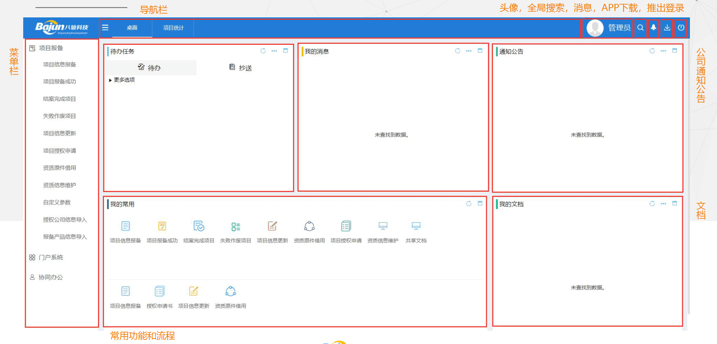717x344 pixels.
Task: Open the more options dots in 通知公告
Action: 663,51
